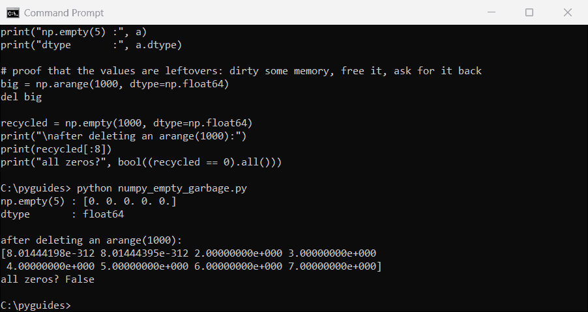The height and width of the screenshot is (312, 588).
Task: Click the output 'all zeros? False'
Action: [48, 279]
